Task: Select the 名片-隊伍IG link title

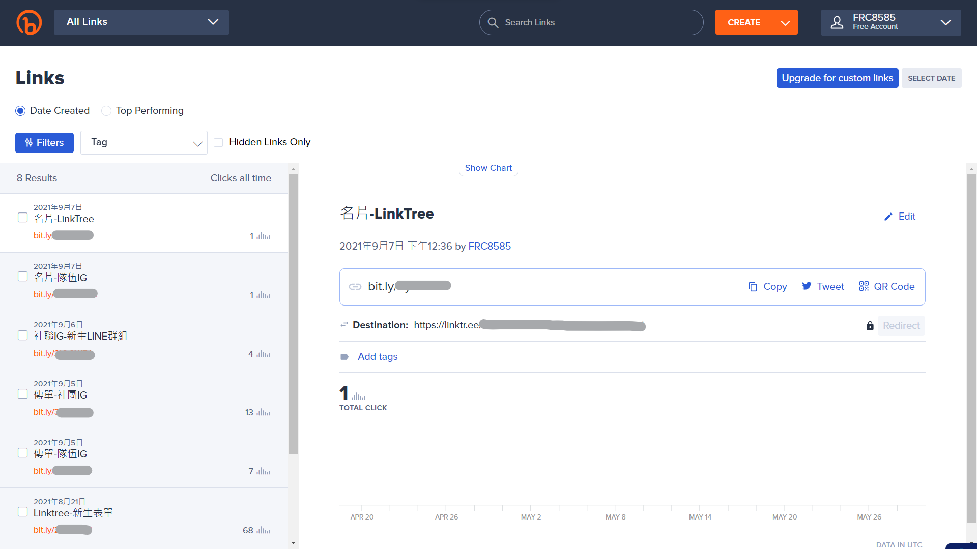Action: tap(60, 278)
